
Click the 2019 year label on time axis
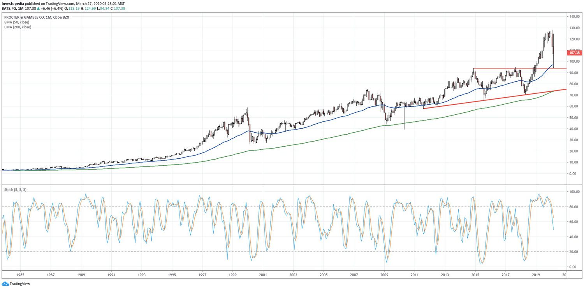[x=536, y=275]
